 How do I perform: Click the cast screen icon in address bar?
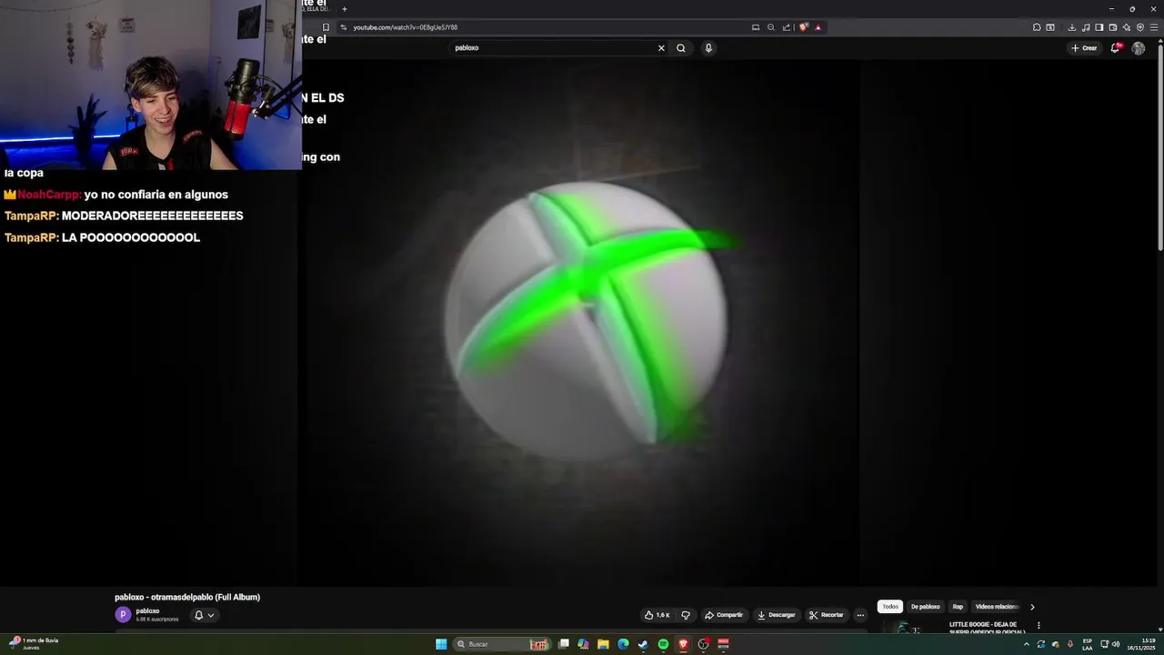click(756, 27)
